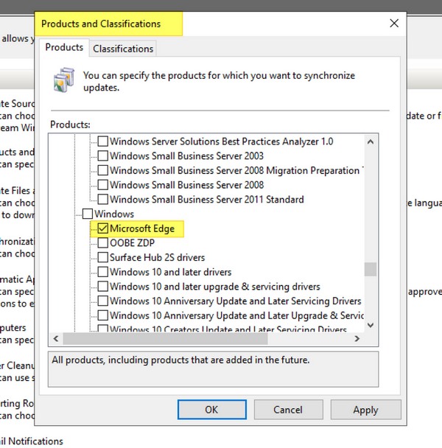Select the Microsoft Edge label text
The height and width of the screenshot is (448, 442).
pos(142,228)
